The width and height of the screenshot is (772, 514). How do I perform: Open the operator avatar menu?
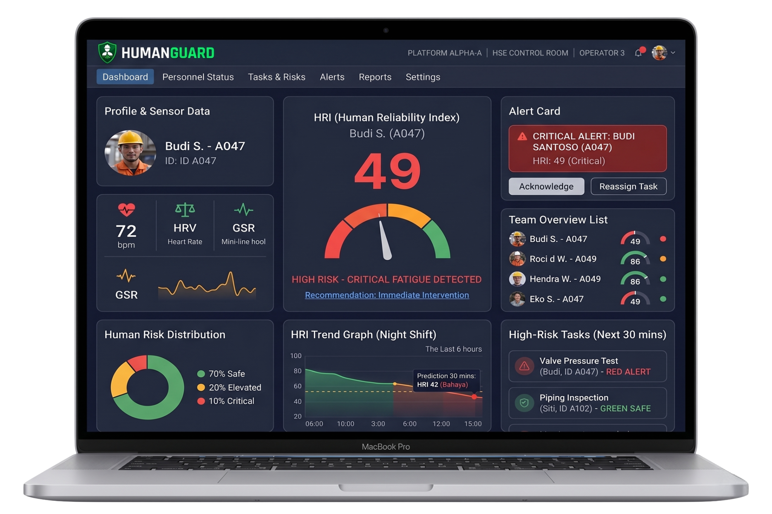[x=659, y=53]
